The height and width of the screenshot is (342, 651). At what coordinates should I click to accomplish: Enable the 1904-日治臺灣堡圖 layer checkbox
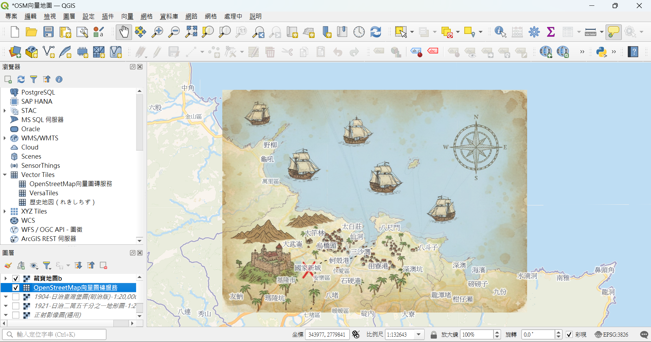point(16,297)
